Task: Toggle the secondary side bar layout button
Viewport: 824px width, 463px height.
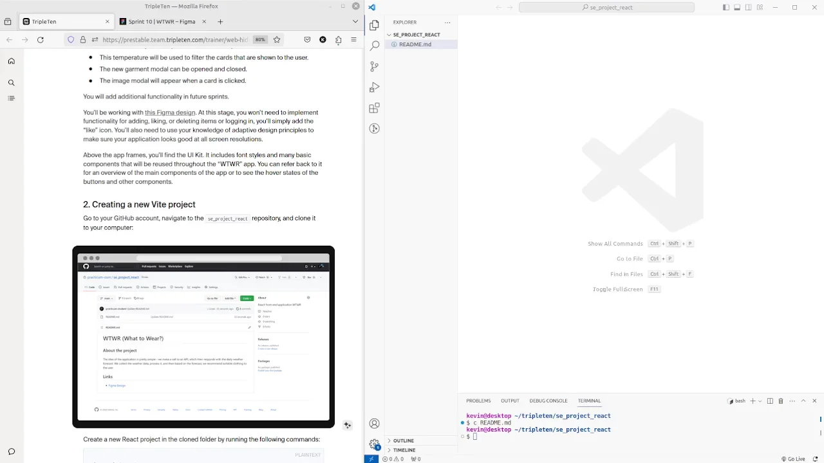Action: pos(747,7)
